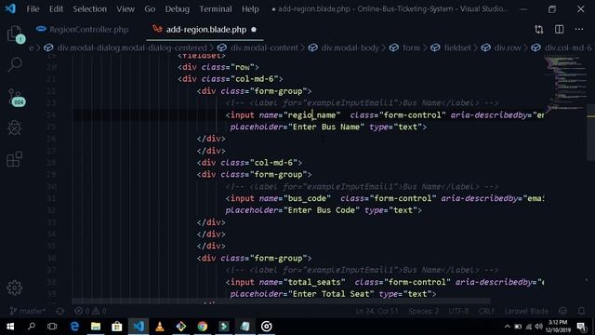Open Windows taskbar search
595x335 pixels.
click(32, 327)
